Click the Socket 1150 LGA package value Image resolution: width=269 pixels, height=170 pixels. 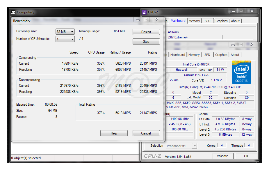click(x=196, y=75)
